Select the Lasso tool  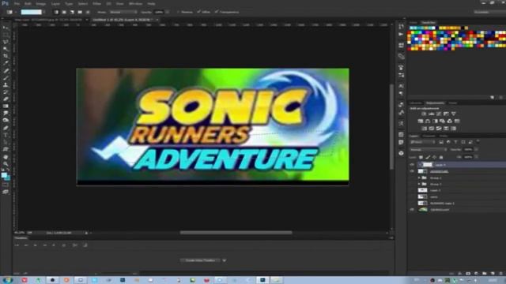(6, 42)
